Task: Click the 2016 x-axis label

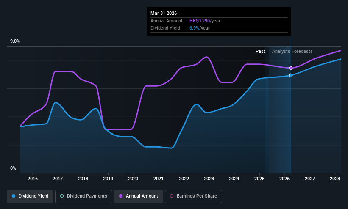Action: [33, 179]
